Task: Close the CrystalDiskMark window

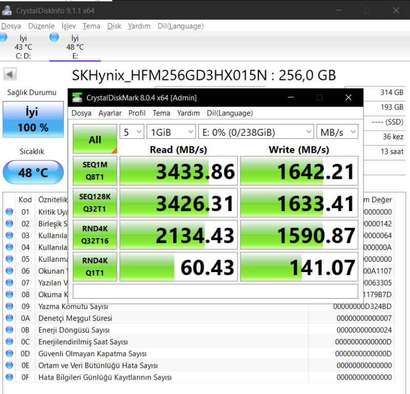Action: pos(348,97)
